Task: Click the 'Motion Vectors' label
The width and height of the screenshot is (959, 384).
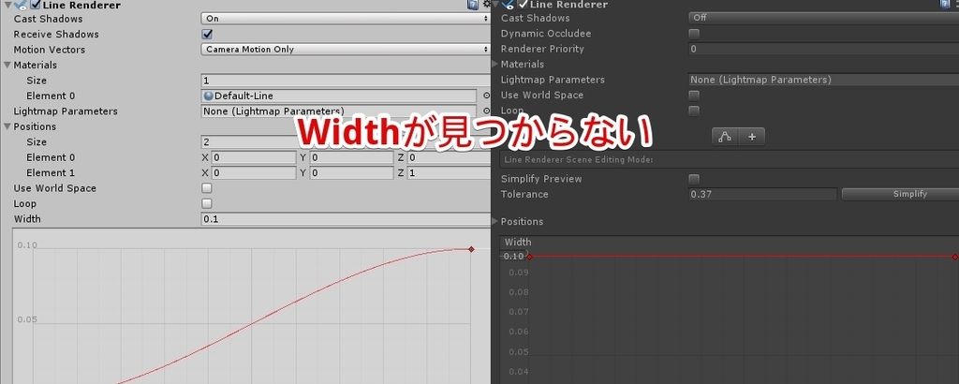Action: click(50, 50)
